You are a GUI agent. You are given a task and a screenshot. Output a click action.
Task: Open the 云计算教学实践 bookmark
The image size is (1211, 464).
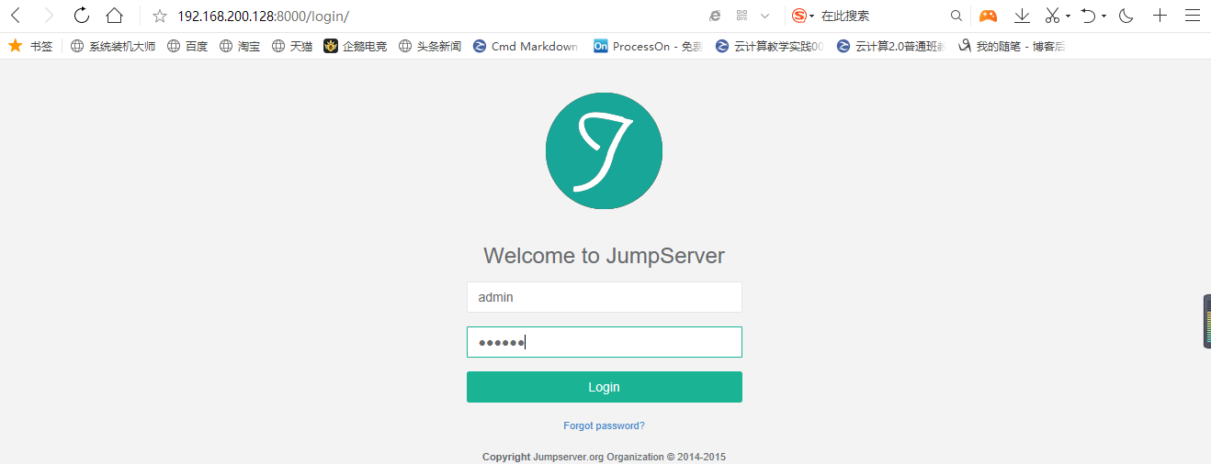point(769,46)
